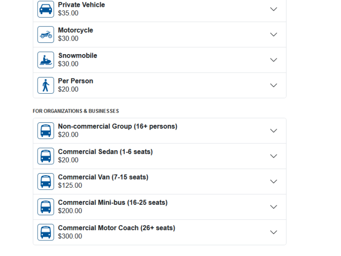Expand Commercial Sedan chevron arrow
Image resolution: width=341 pixels, height=256 pixels.
[x=274, y=156]
